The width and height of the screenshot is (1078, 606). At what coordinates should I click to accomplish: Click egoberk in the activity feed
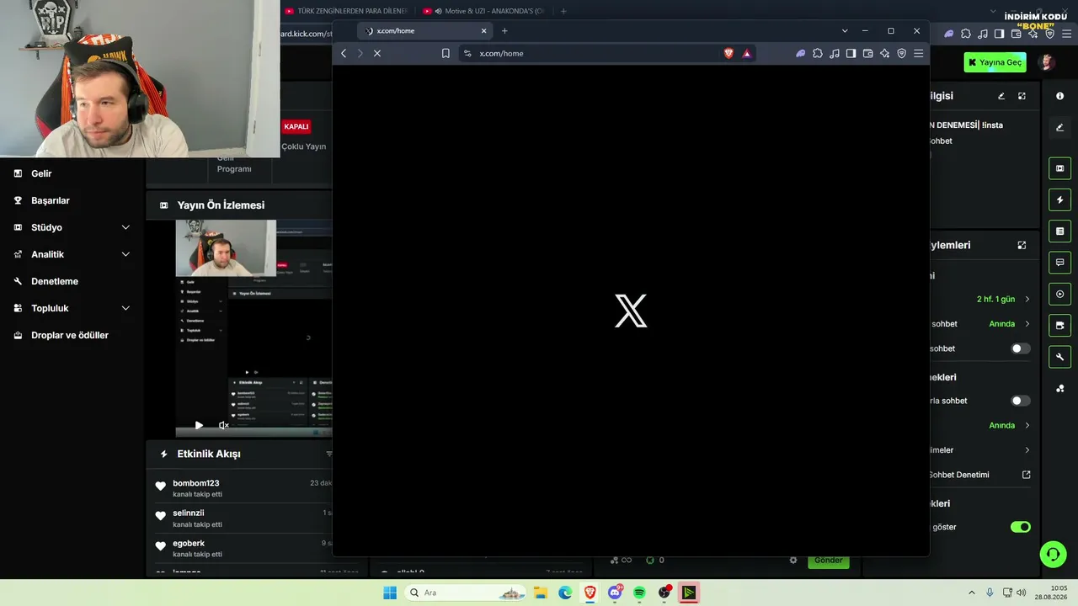point(189,543)
